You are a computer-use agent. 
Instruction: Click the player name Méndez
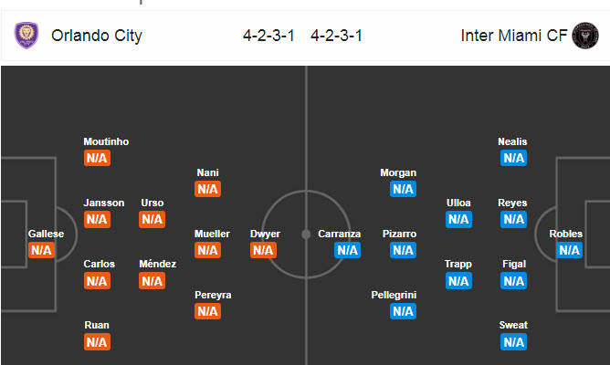(x=157, y=264)
